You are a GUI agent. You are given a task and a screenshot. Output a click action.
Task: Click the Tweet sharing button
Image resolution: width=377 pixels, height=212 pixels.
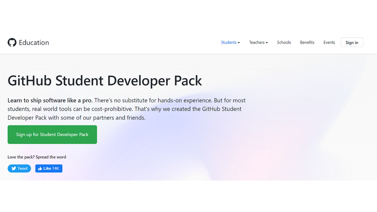[x=19, y=168]
